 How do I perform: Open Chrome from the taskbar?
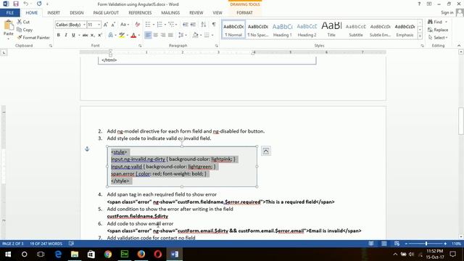pyautogui.click(x=108, y=254)
